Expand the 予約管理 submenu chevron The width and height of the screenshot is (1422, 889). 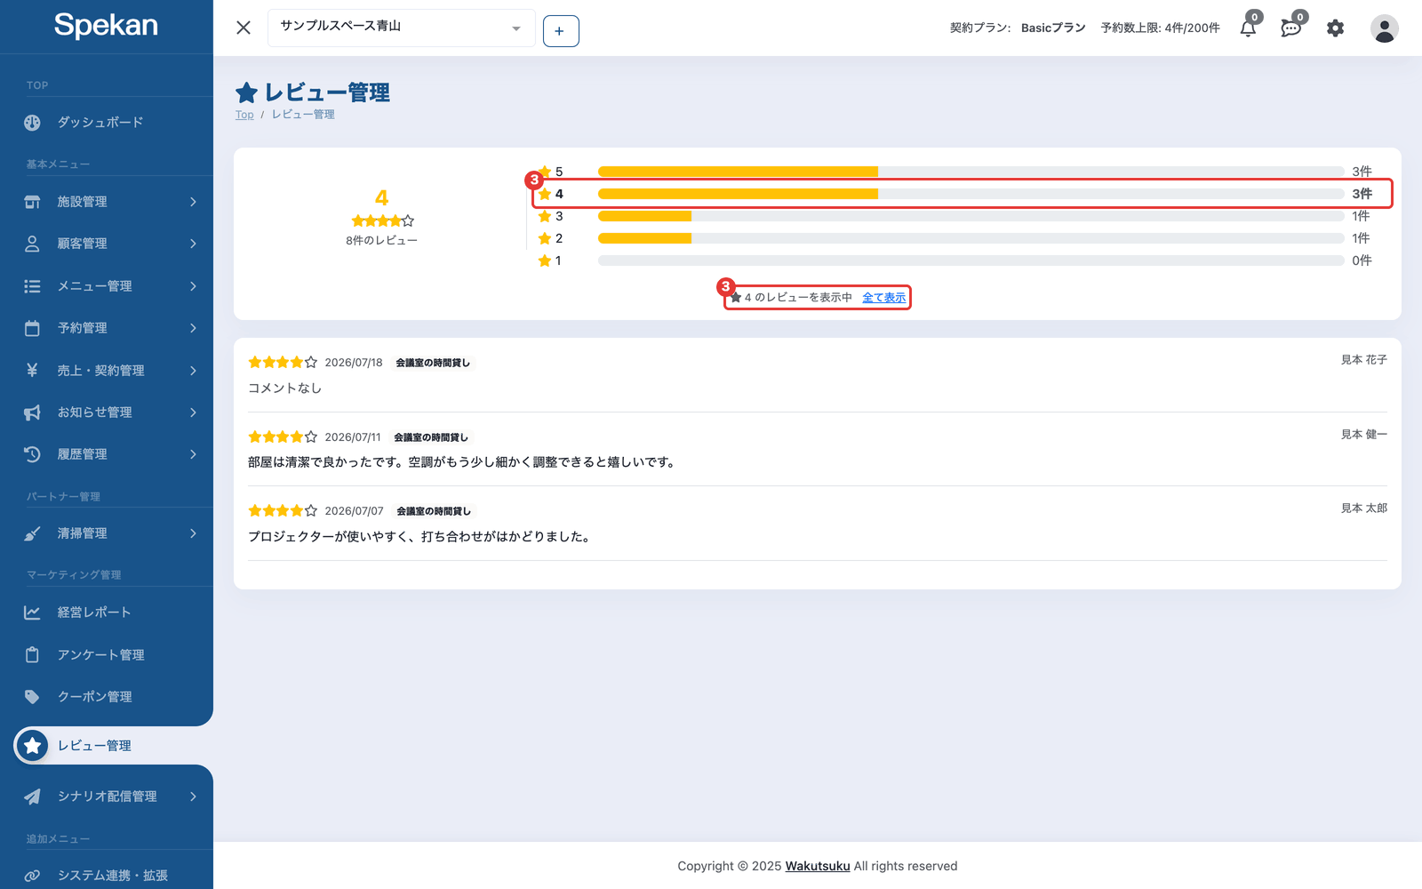pyautogui.click(x=193, y=328)
